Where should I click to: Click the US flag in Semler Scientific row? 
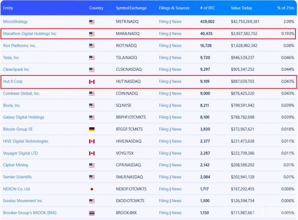(92, 177)
